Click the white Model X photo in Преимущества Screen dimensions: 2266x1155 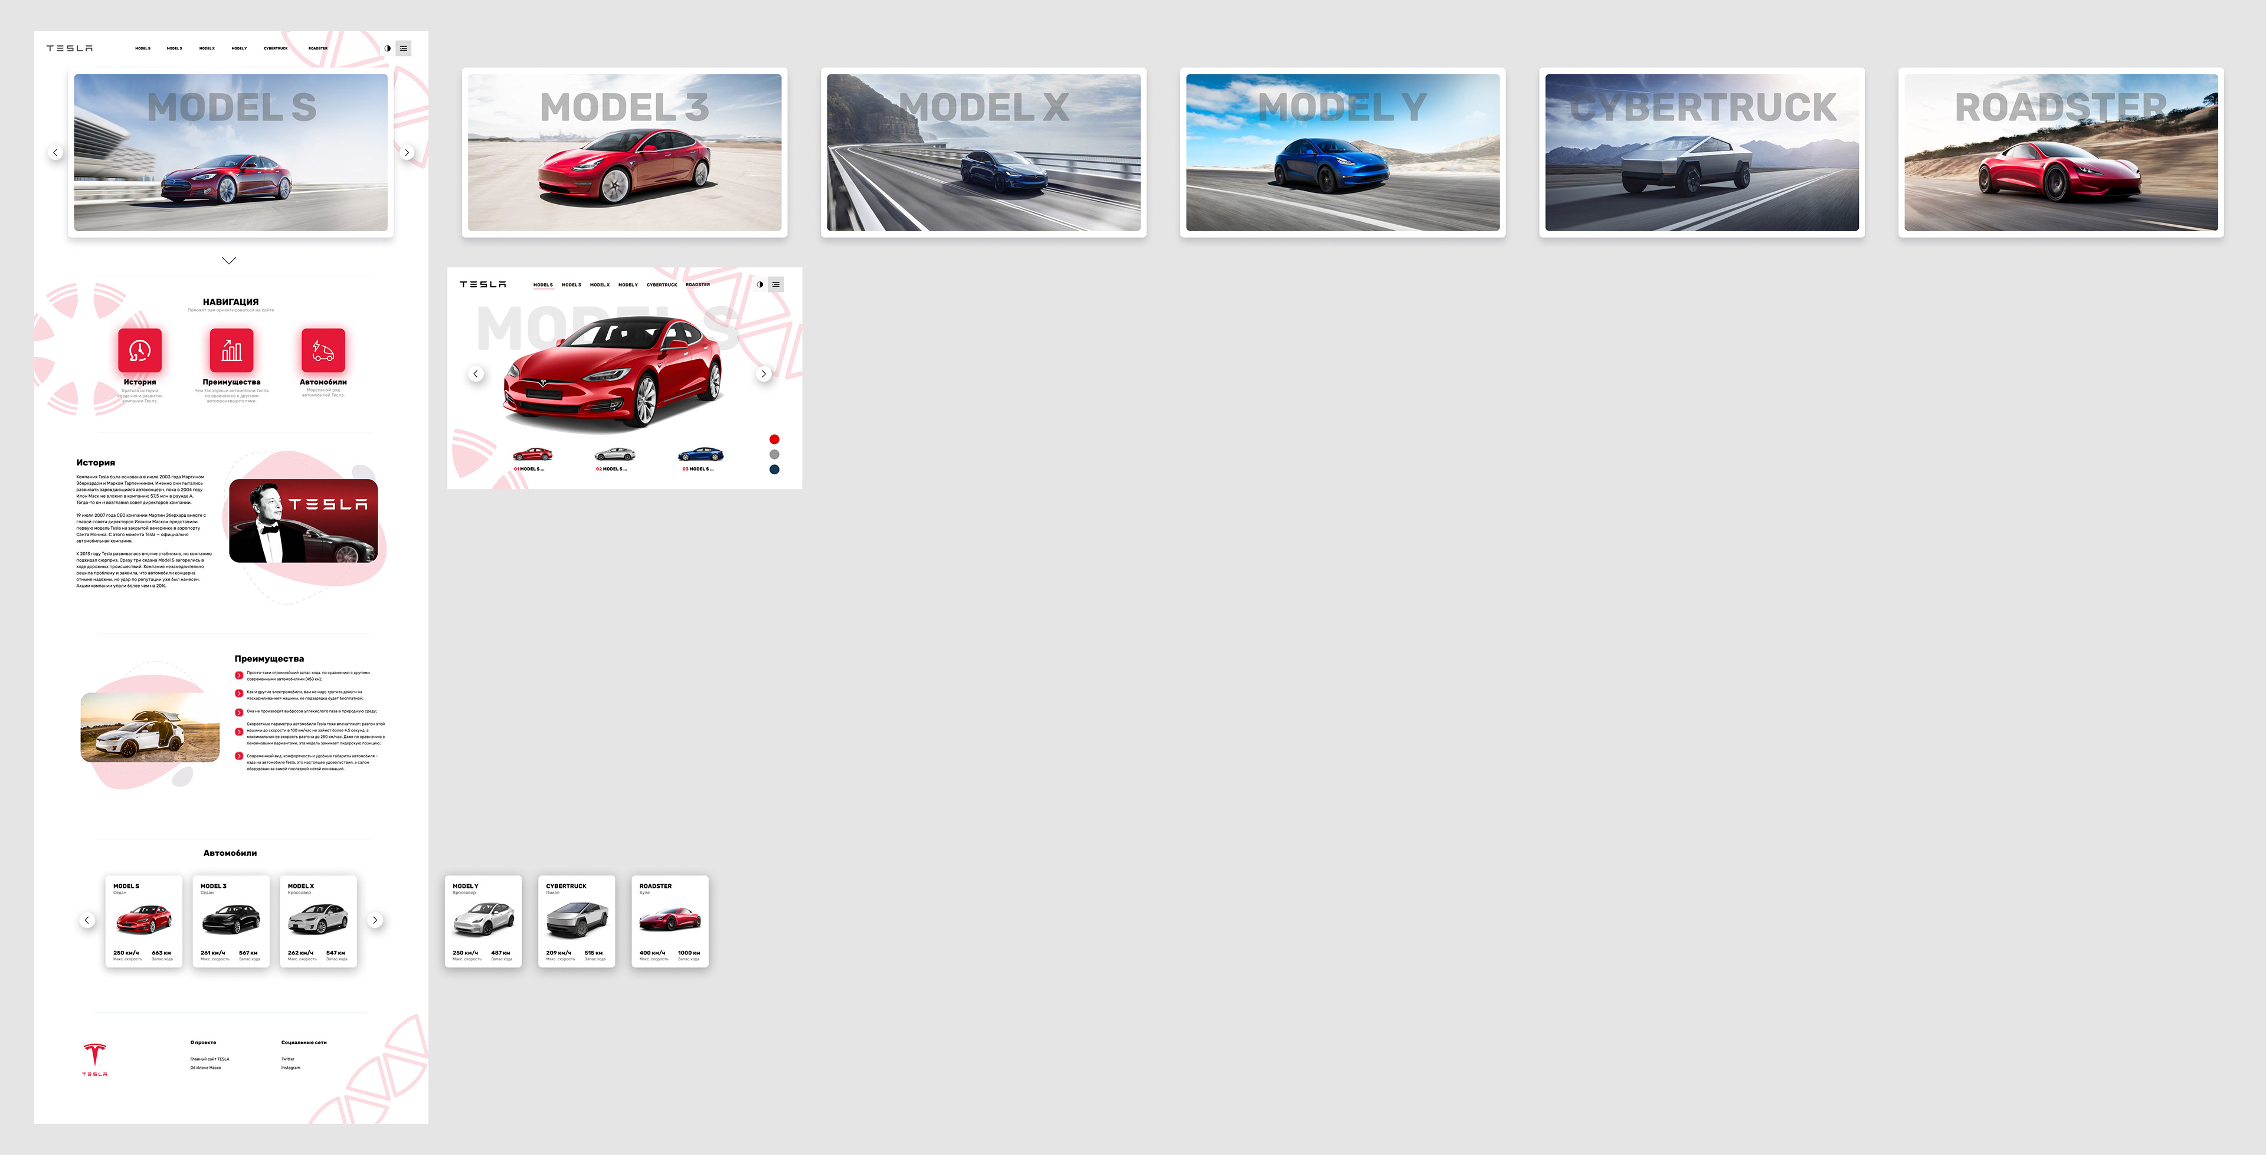point(149,727)
